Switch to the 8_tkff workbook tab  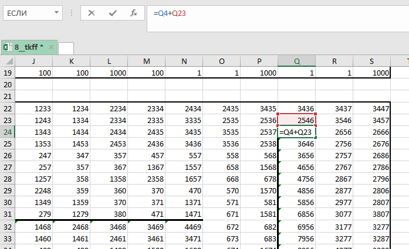point(29,47)
